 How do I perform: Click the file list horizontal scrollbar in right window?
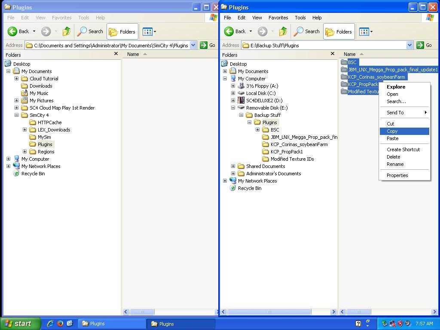coord(388,312)
